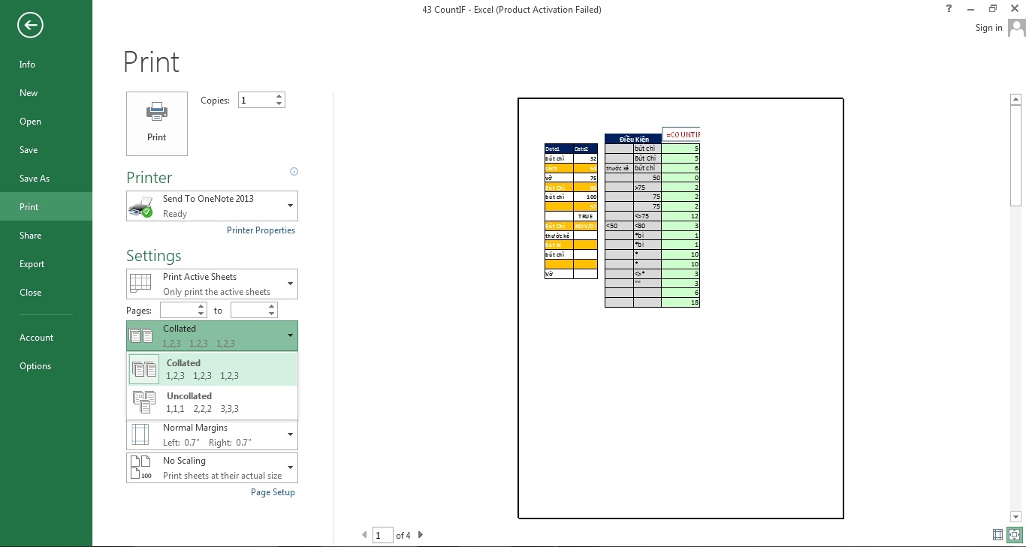Open Help with the question mark icon

click(x=949, y=9)
